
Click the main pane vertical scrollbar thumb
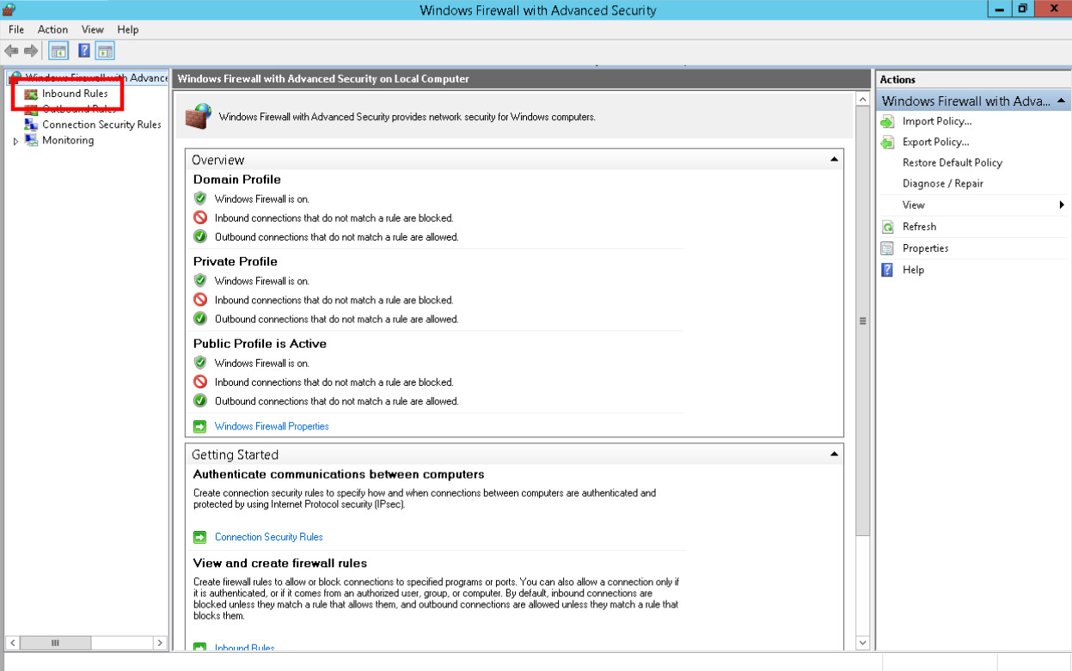click(x=863, y=320)
